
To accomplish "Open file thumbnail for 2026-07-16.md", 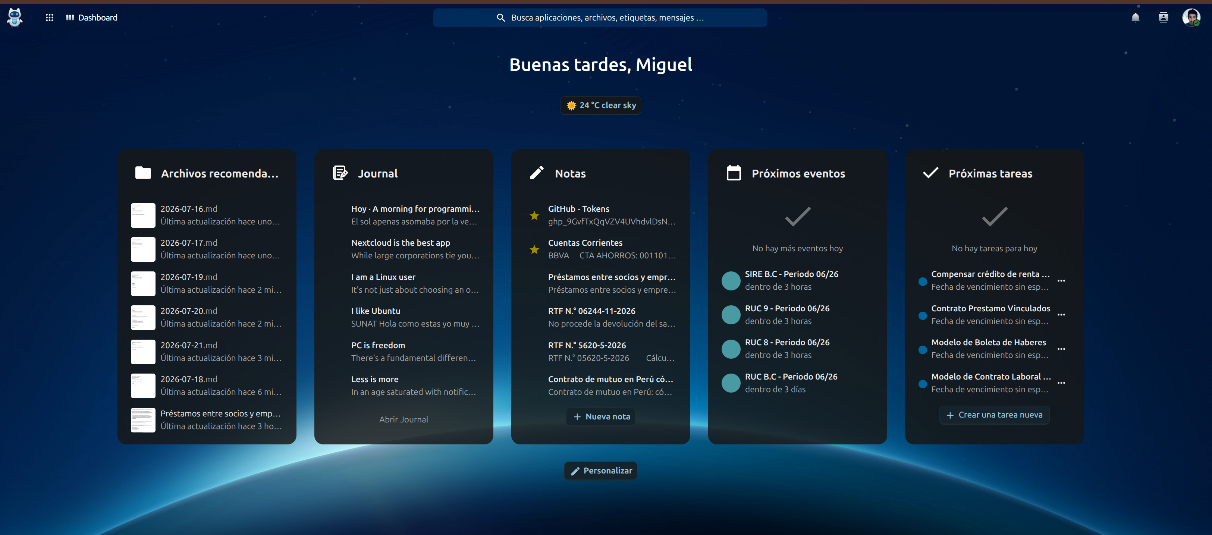I will point(143,215).
